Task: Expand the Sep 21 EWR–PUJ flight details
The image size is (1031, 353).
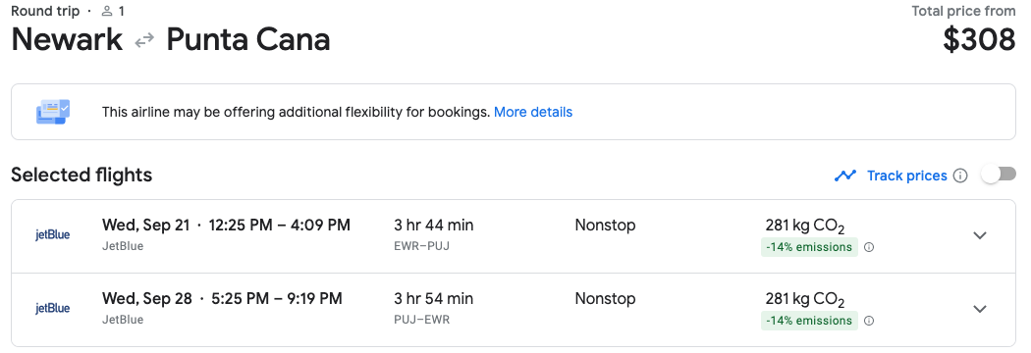Action: pyautogui.click(x=980, y=235)
